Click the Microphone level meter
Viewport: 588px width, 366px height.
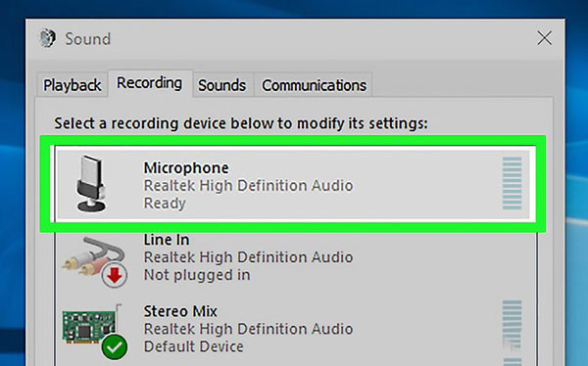512,183
